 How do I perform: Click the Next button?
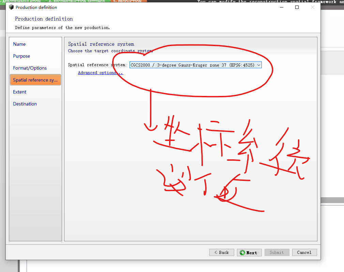(x=249, y=253)
